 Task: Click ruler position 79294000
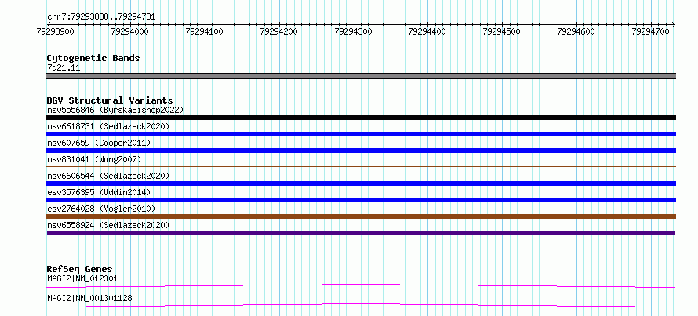[x=130, y=31]
